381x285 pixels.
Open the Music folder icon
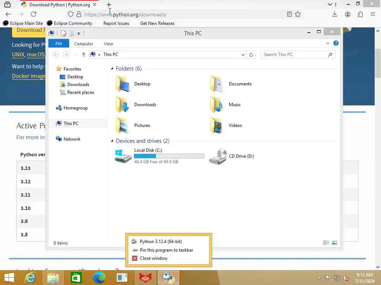tap(216, 105)
